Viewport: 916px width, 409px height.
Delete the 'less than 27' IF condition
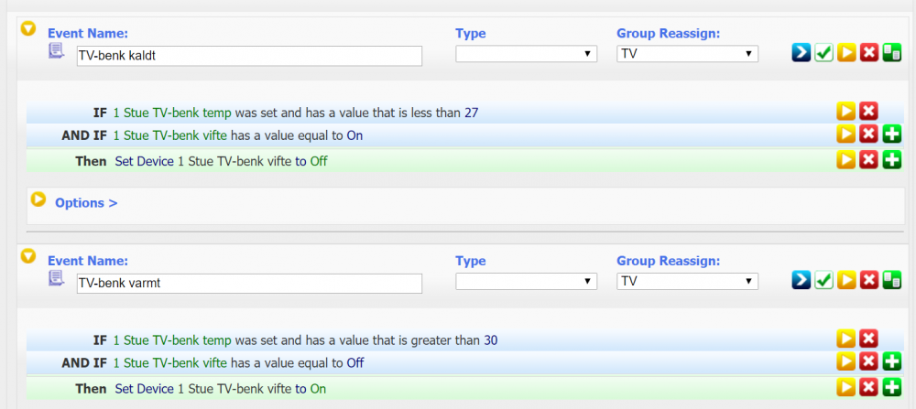[868, 112]
